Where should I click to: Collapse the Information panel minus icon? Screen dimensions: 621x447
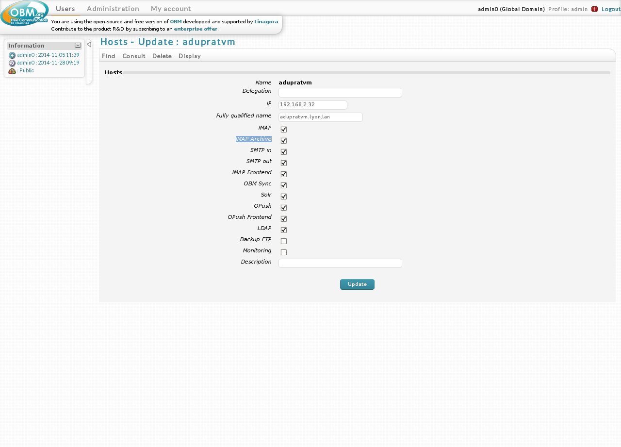[x=78, y=45]
